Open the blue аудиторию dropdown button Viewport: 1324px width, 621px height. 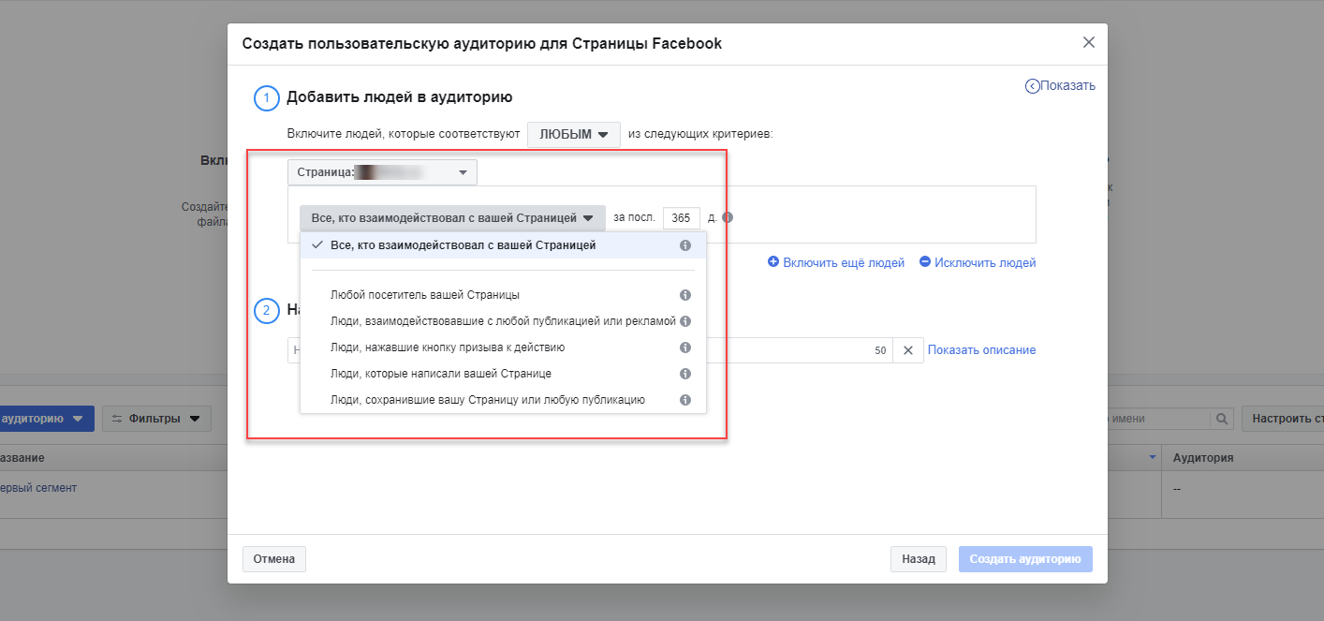point(45,419)
